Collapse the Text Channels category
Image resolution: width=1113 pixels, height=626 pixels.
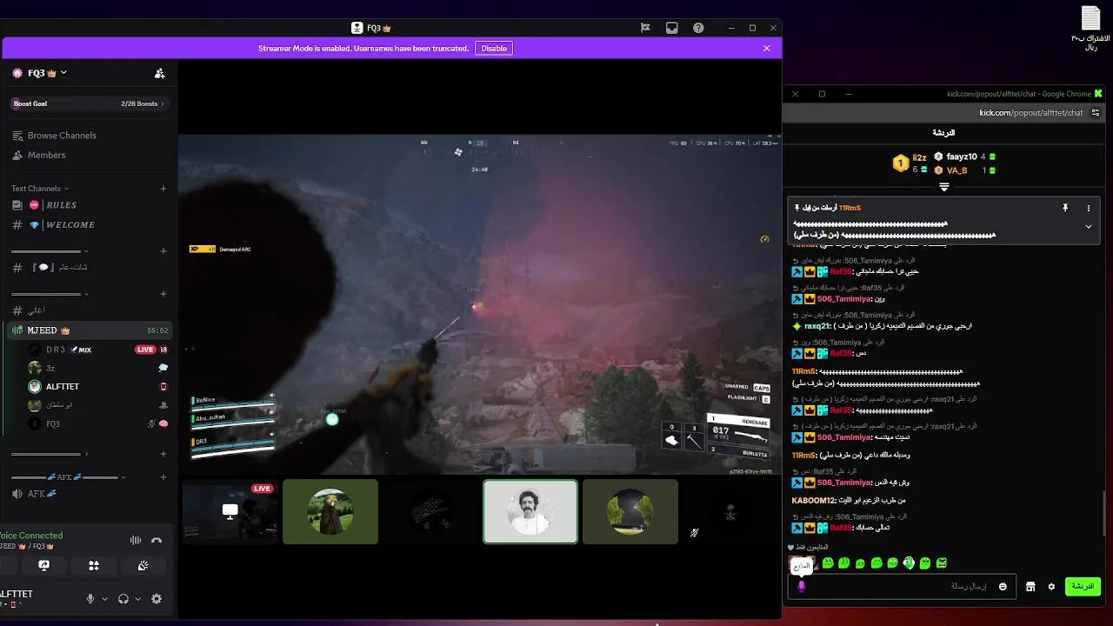(40, 188)
